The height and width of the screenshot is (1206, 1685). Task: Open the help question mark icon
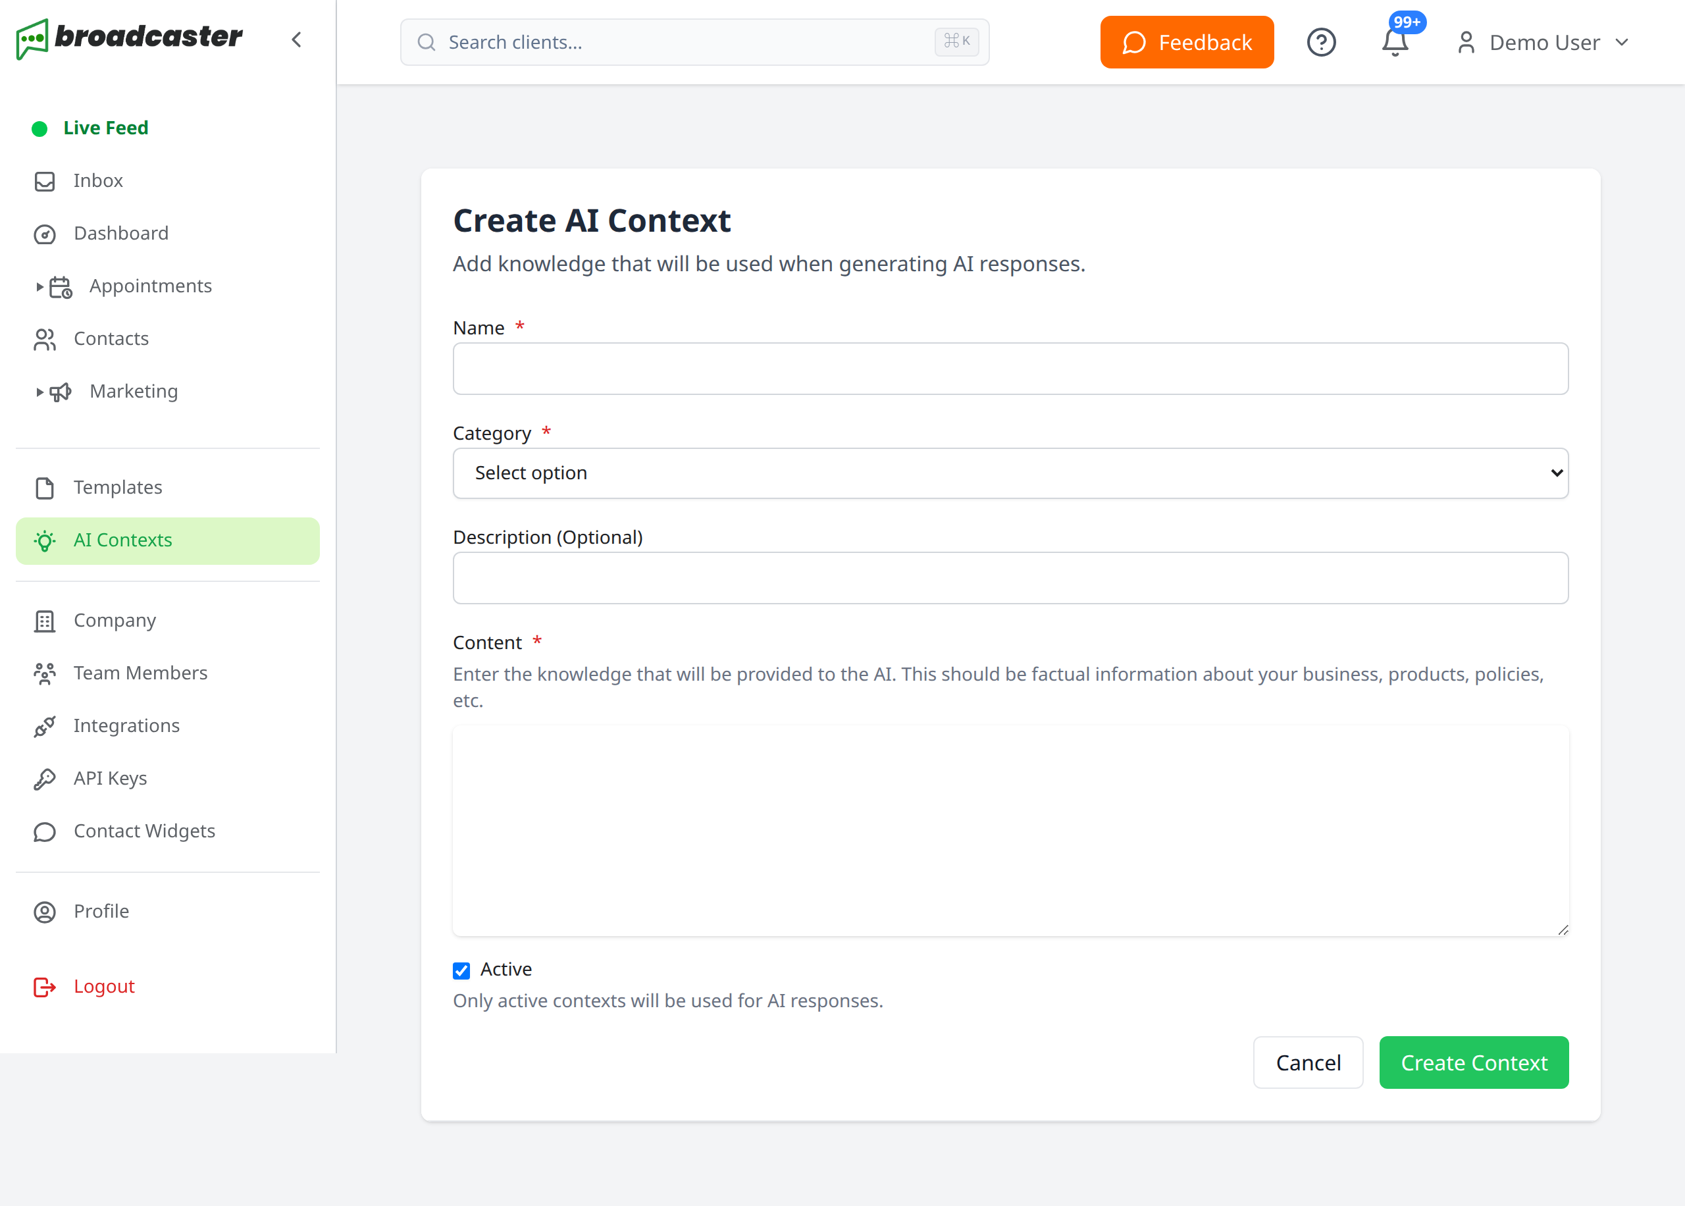1321,42
